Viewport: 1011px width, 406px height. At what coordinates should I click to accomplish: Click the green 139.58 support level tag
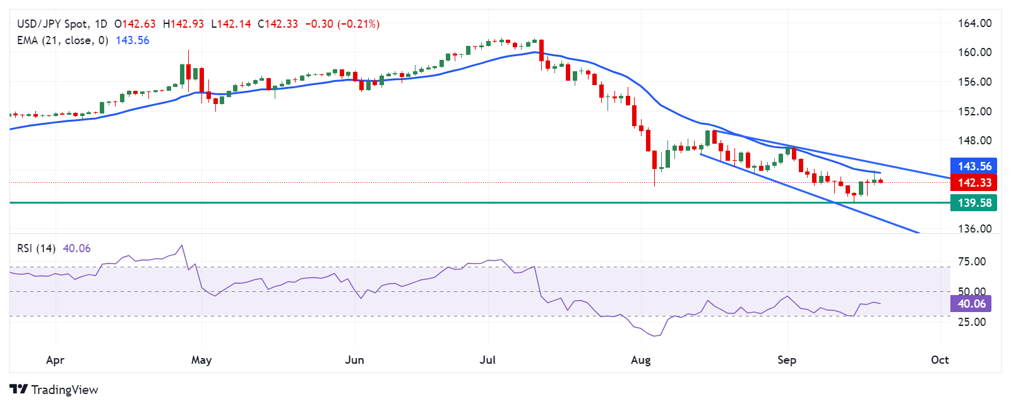974,203
